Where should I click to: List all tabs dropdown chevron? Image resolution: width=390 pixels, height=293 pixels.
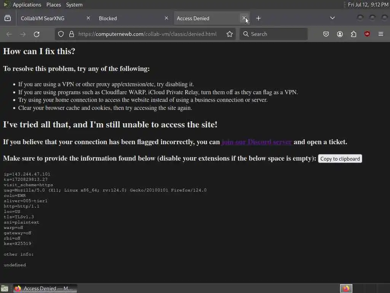(x=332, y=18)
